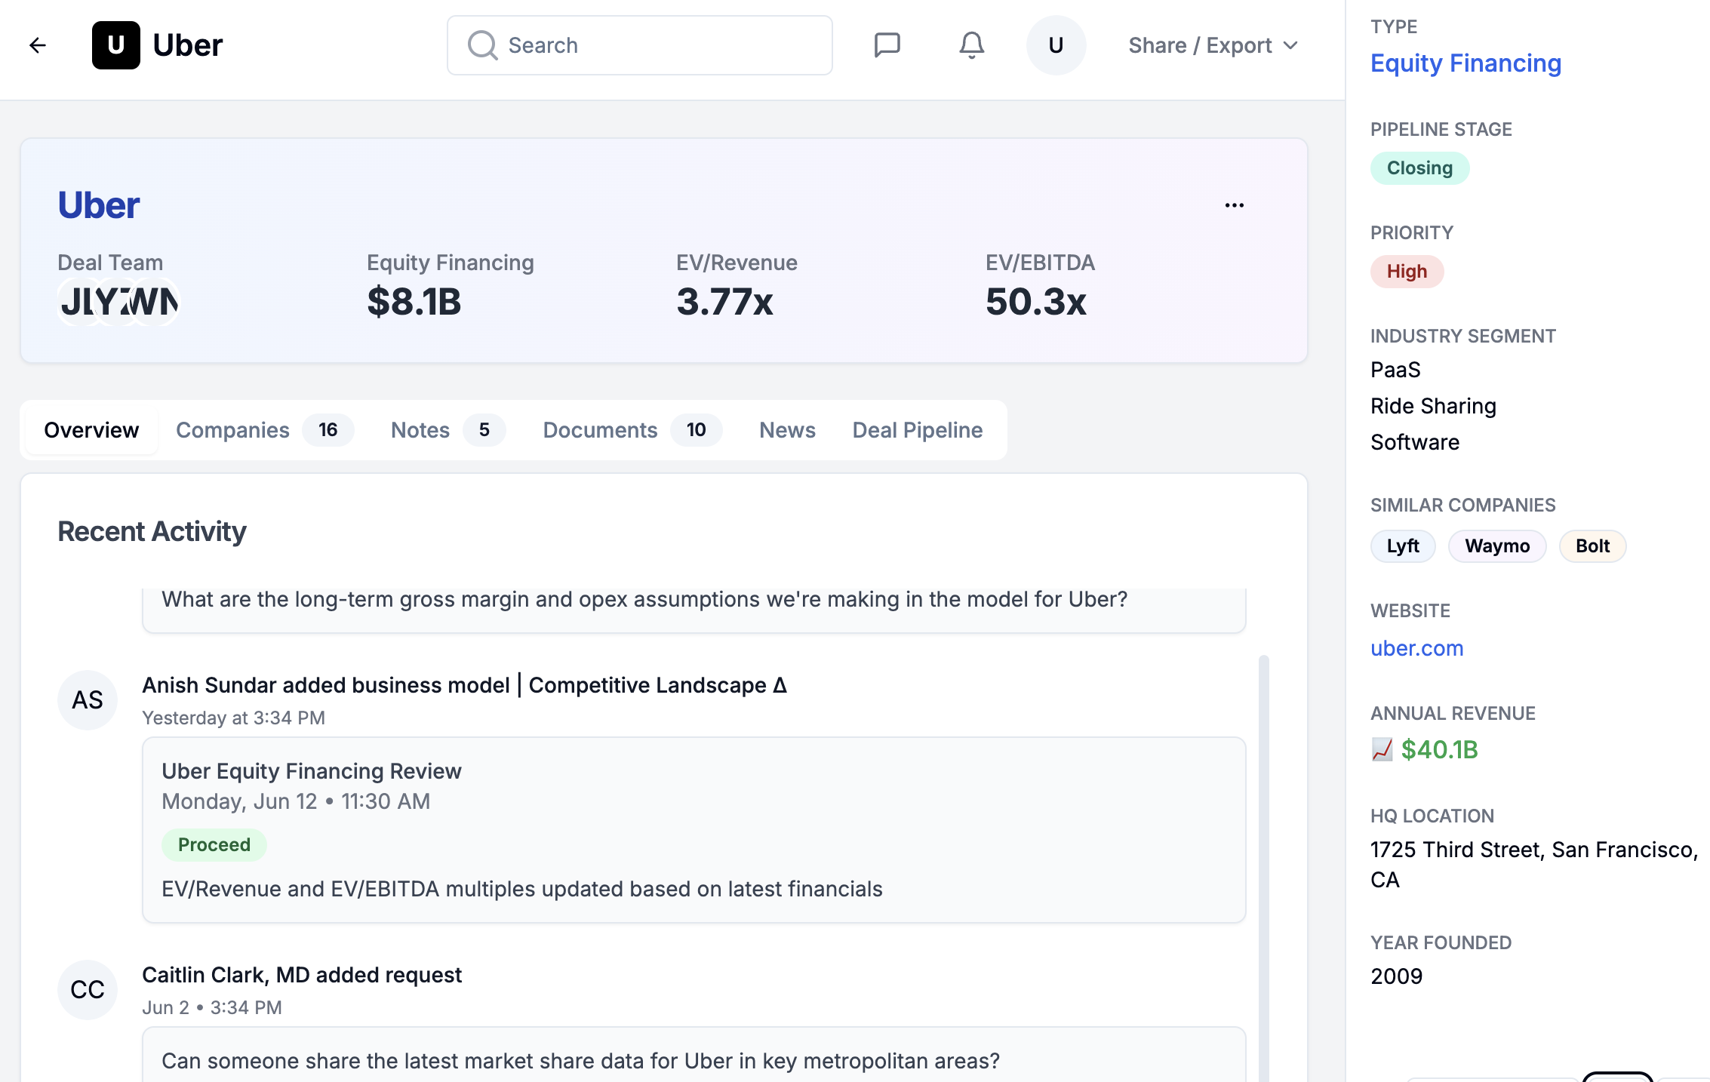Click the Recent Activity scrollbar

(x=1263, y=868)
